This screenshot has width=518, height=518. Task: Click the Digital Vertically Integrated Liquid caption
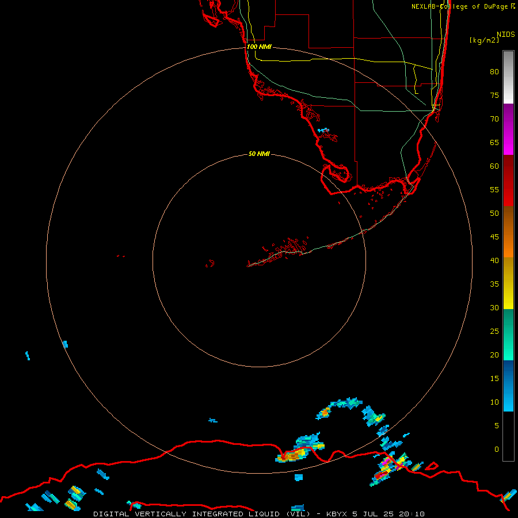(x=258, y=514)
